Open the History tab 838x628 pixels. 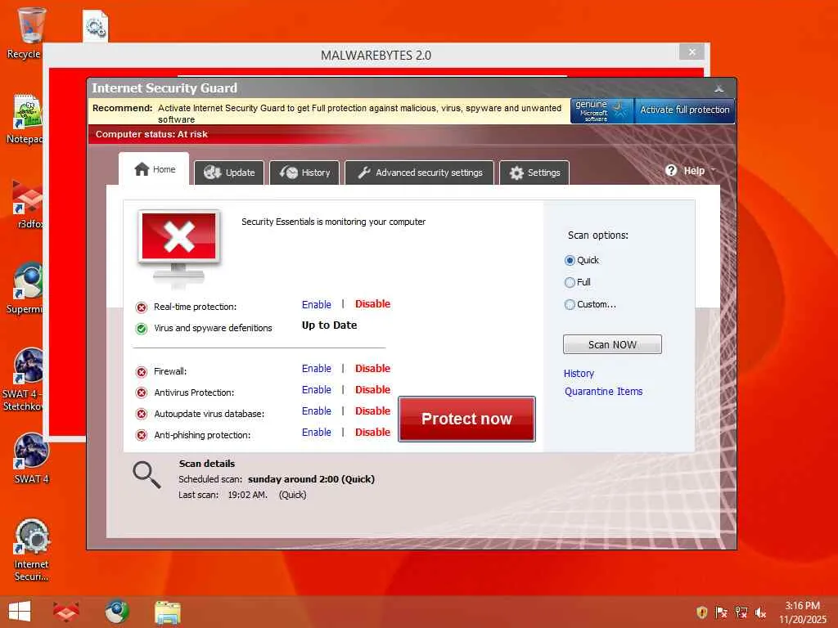pos(304,173)
